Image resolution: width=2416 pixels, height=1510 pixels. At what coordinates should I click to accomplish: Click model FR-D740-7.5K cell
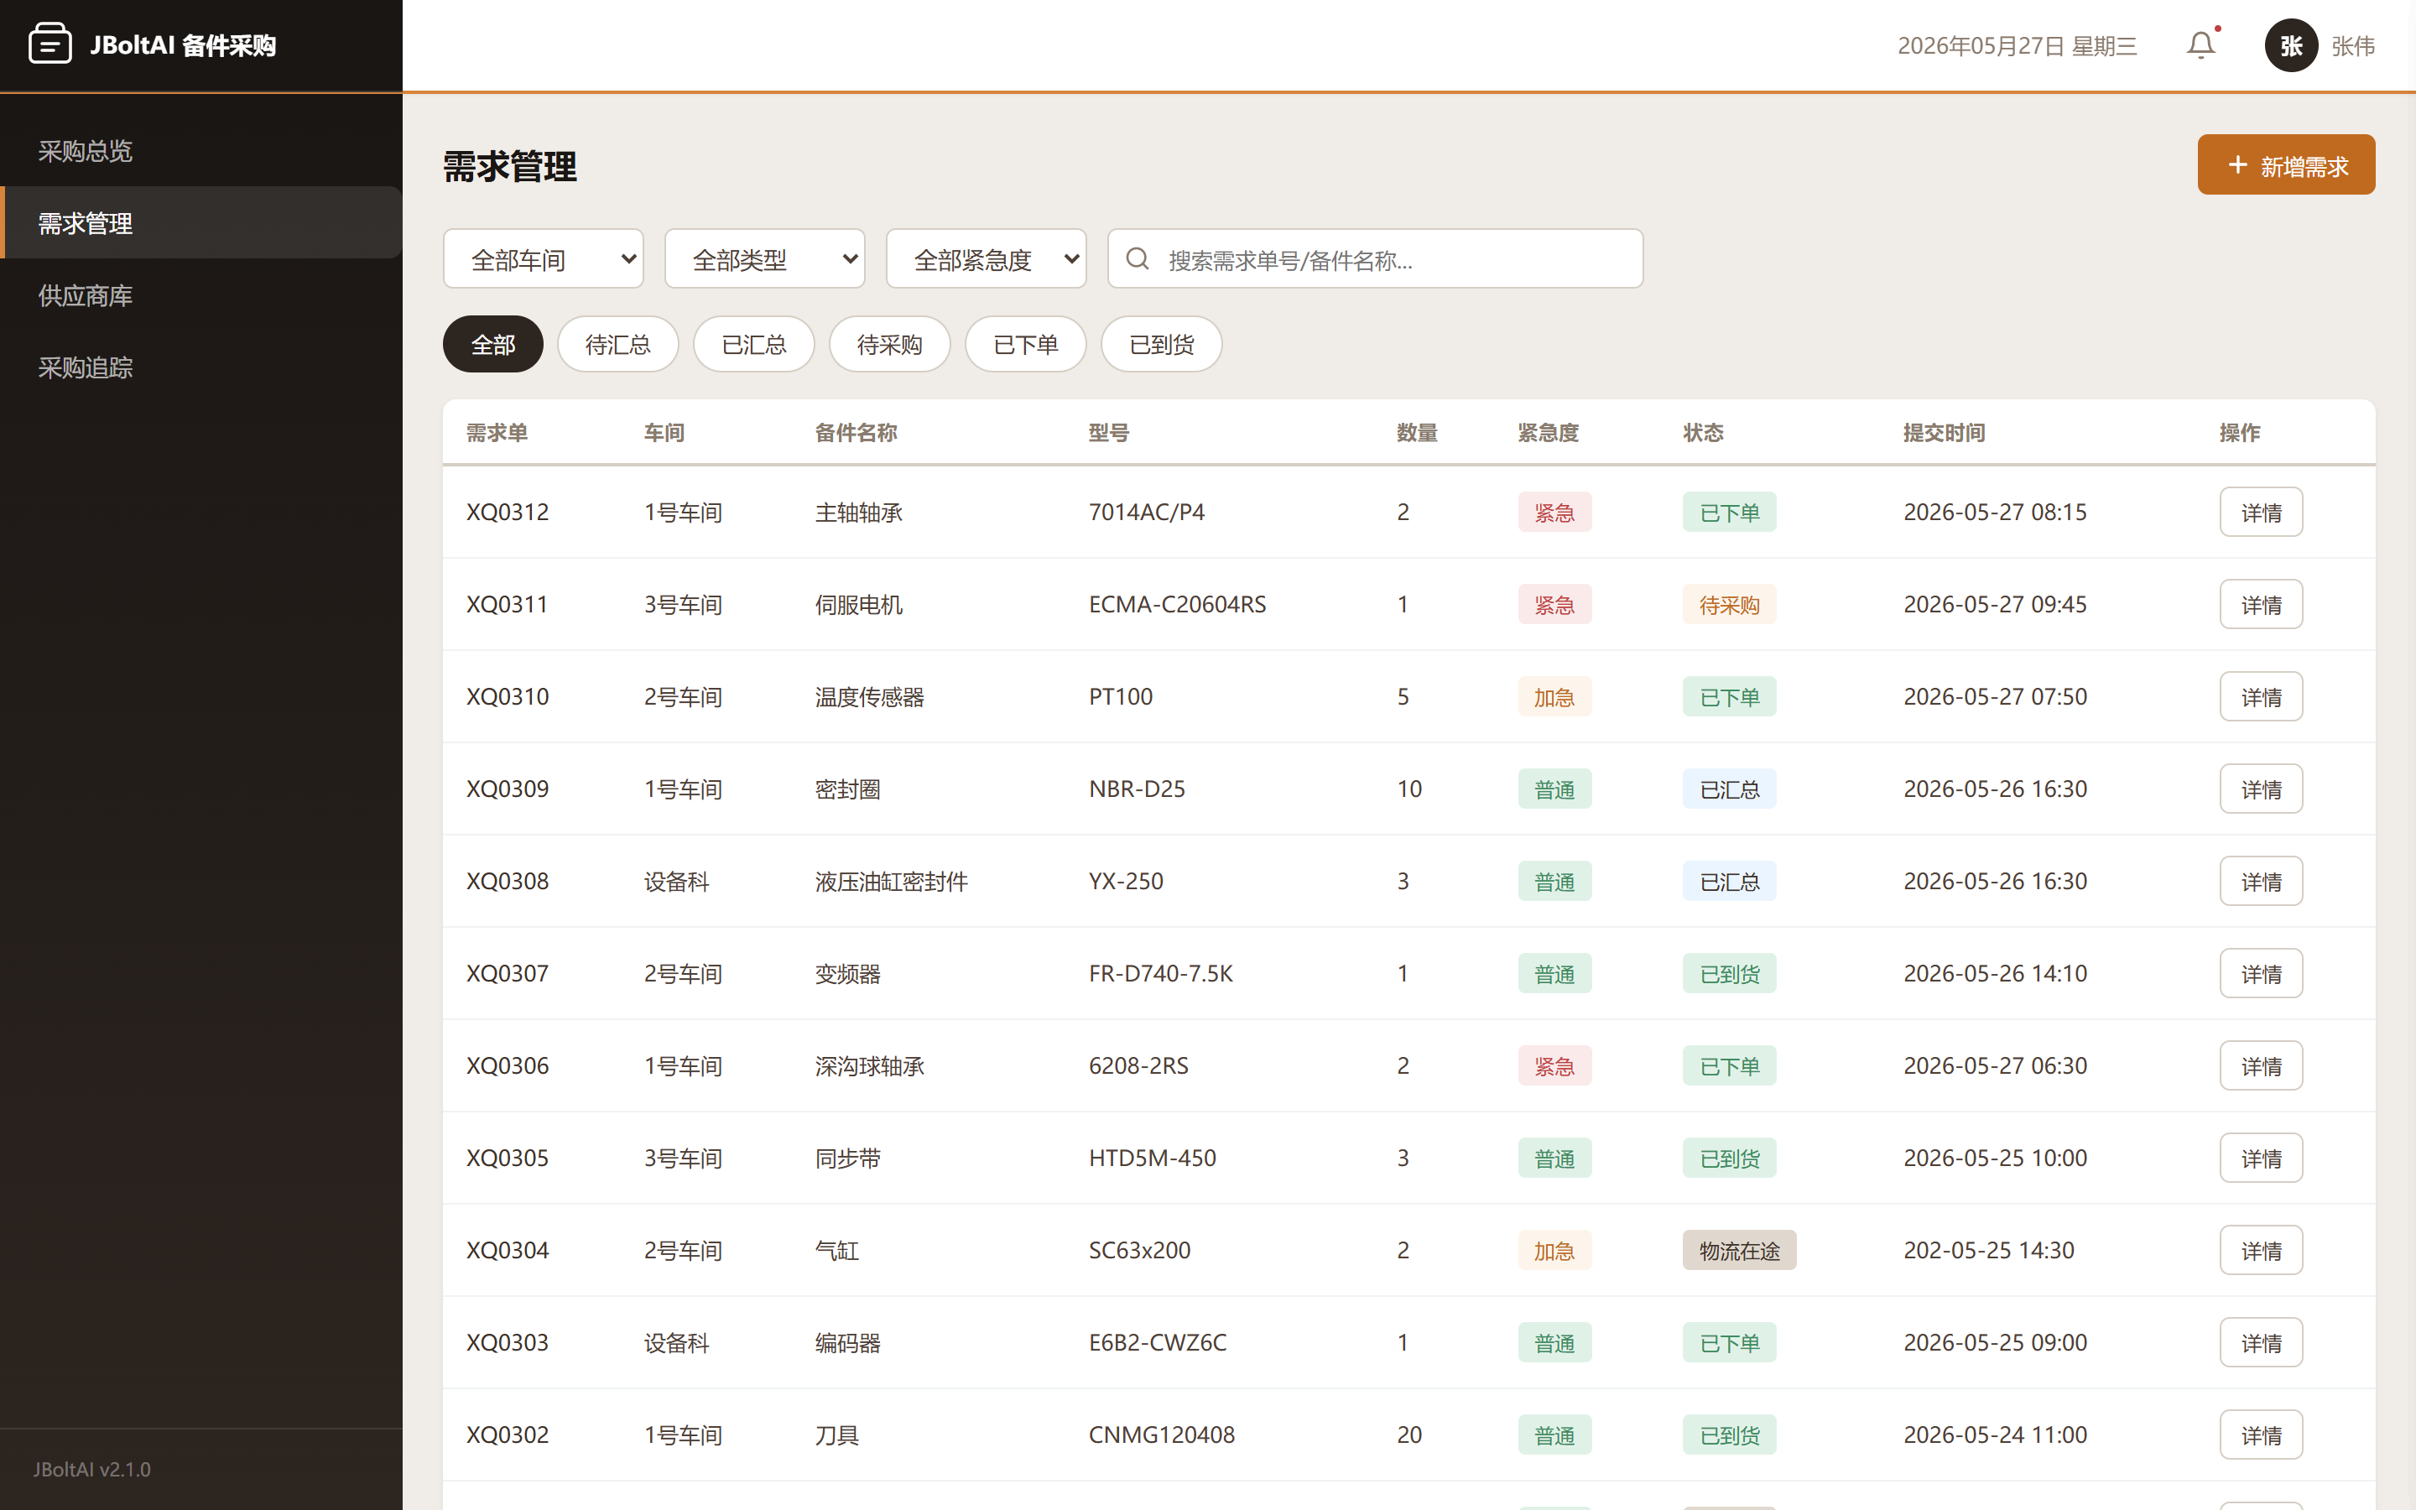click(x=1160, y=974)
